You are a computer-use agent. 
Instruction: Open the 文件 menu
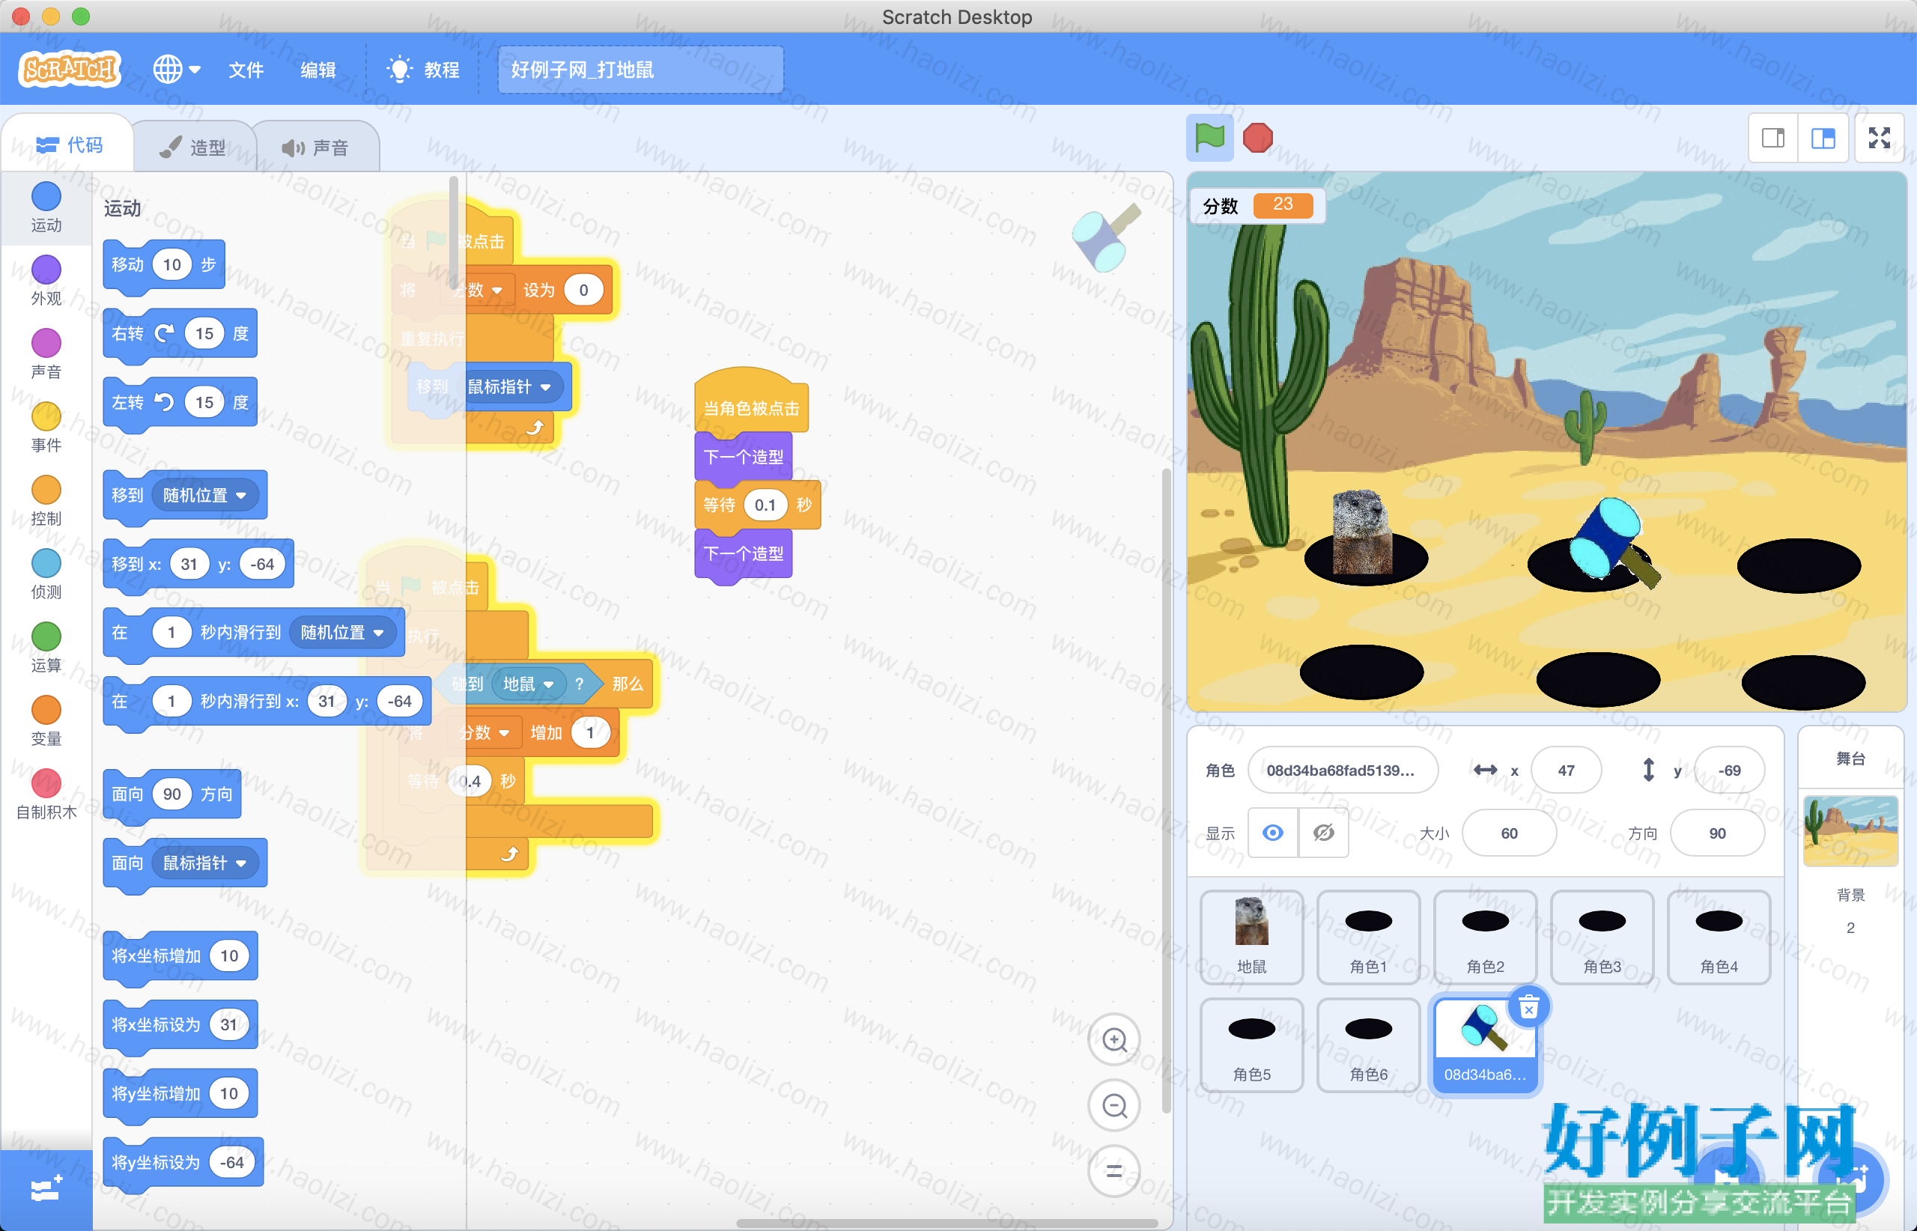click(246, 70)
